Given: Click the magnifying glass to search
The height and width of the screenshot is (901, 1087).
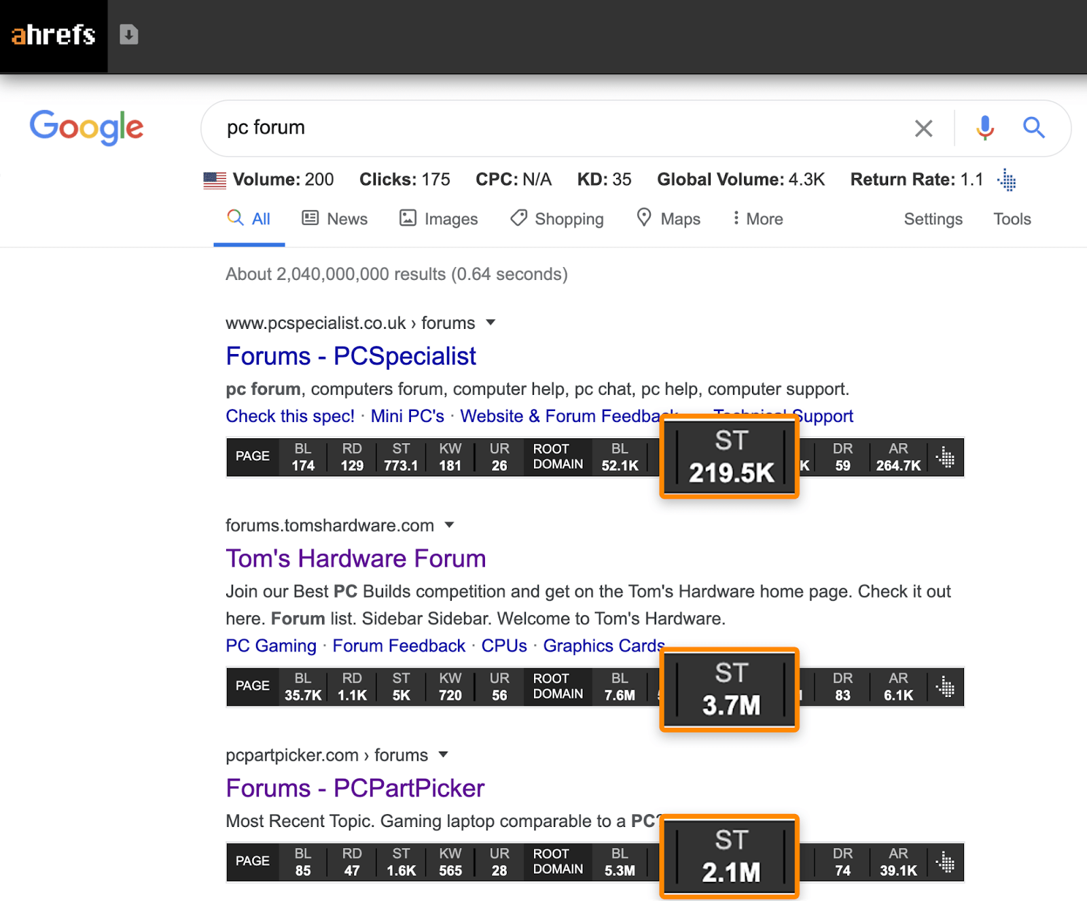Looking at the screenshot, I should pyautogui.click(x=1034, y=128).
